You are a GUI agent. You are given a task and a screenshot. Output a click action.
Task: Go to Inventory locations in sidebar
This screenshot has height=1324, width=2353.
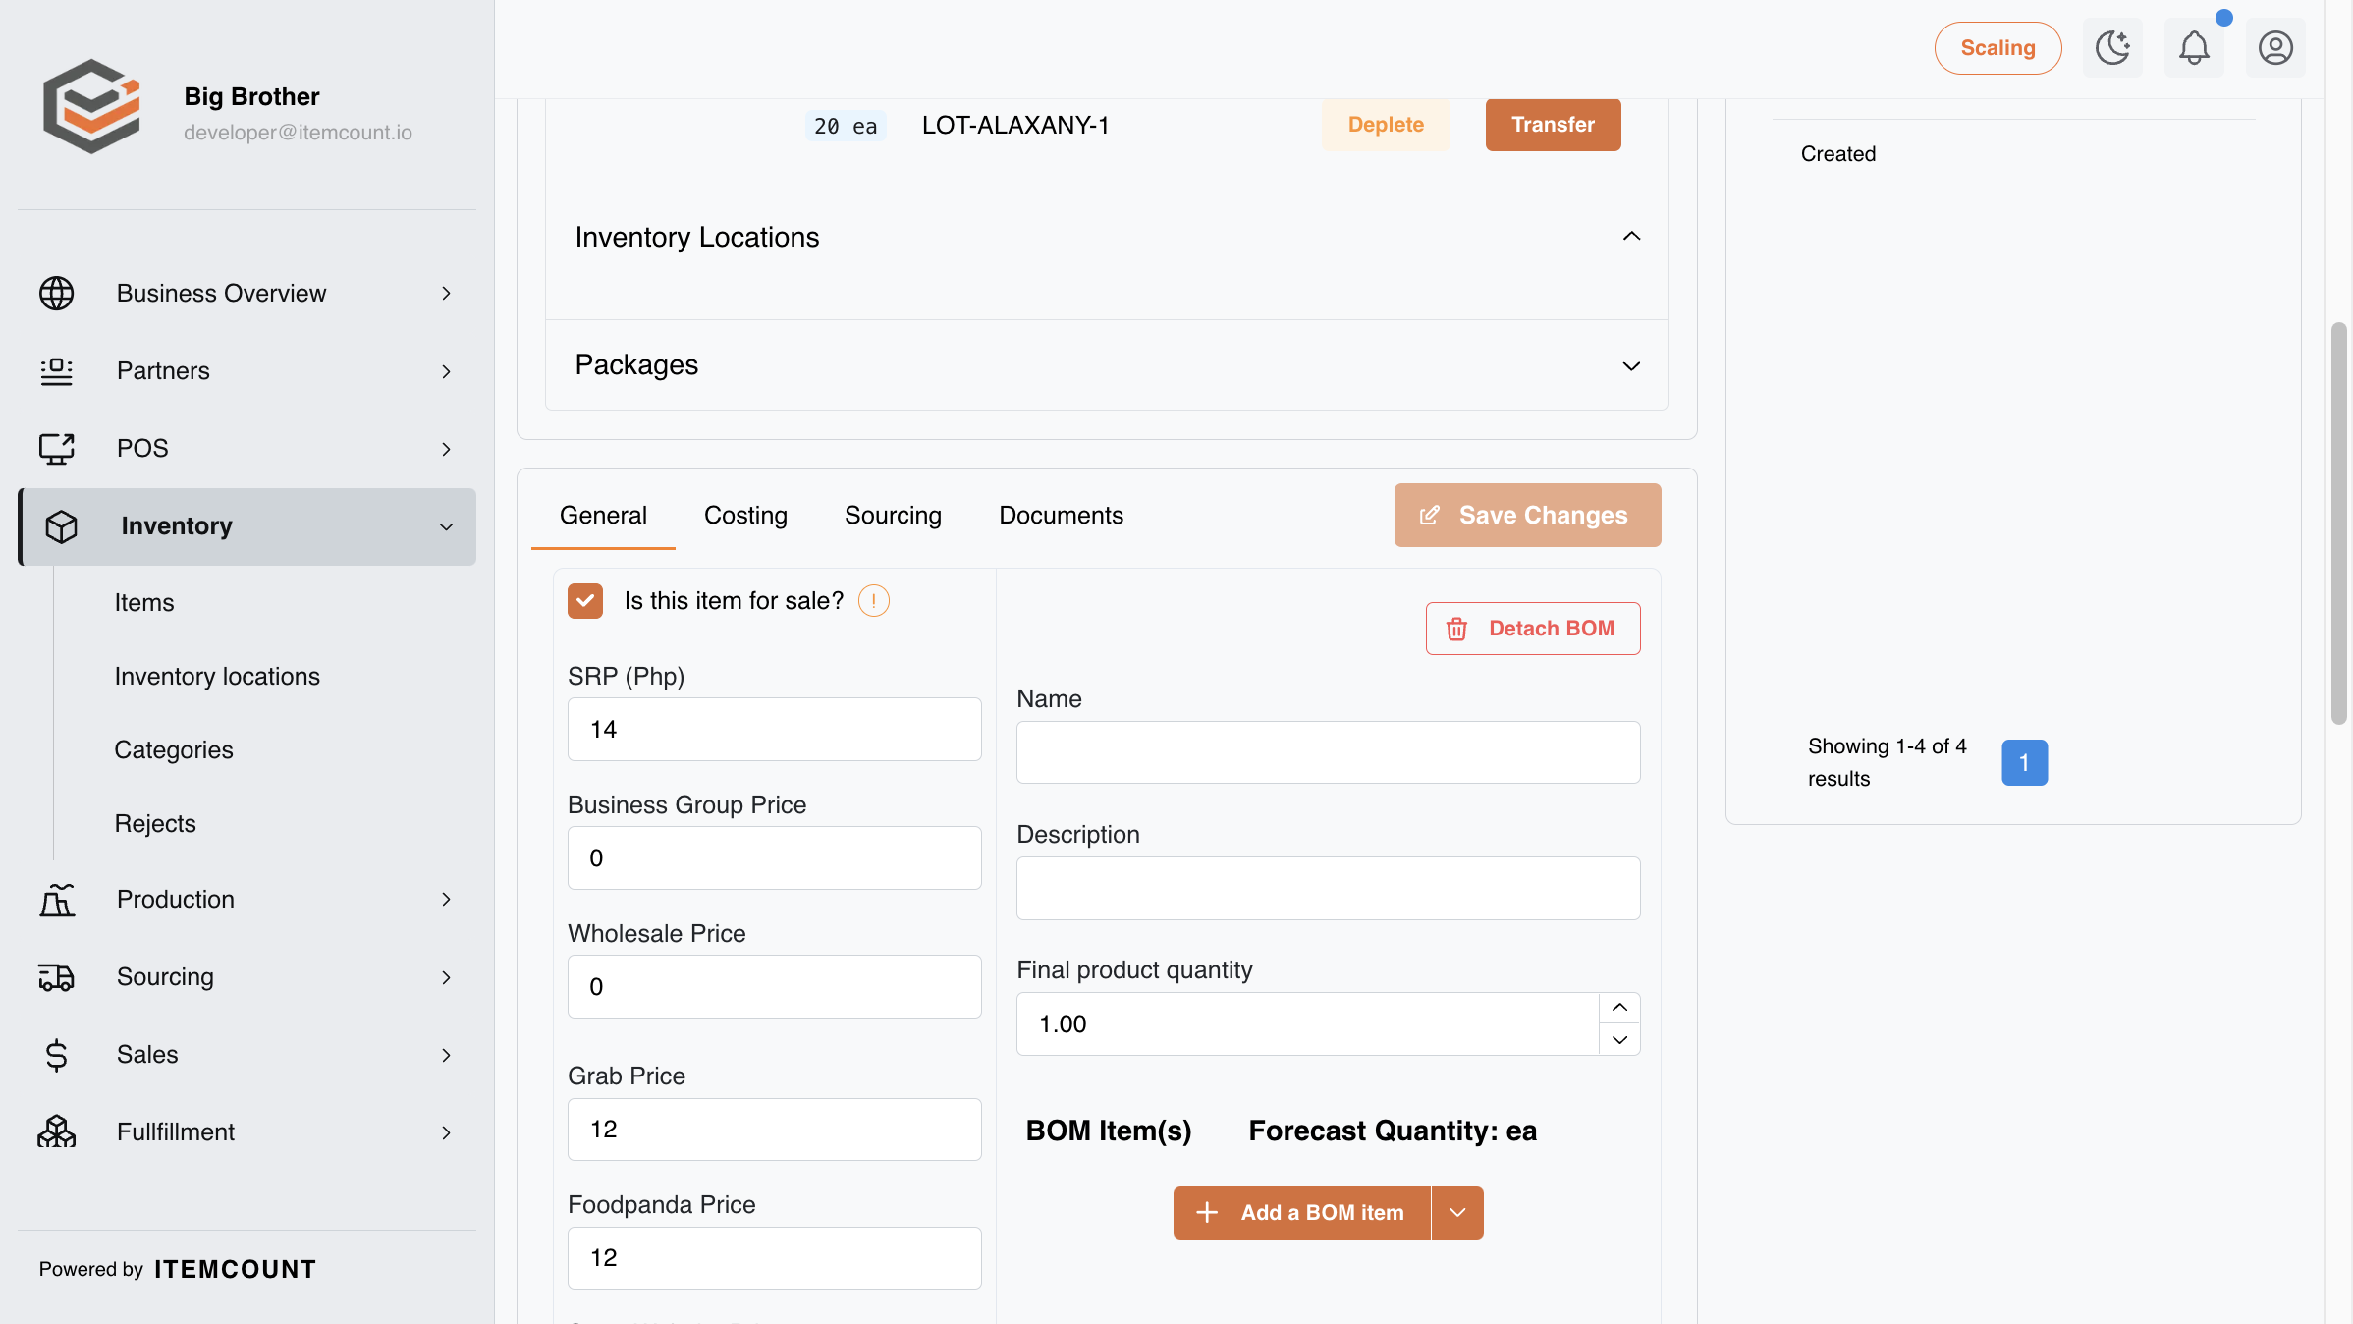pyautogui.click(x=217, y=676)
